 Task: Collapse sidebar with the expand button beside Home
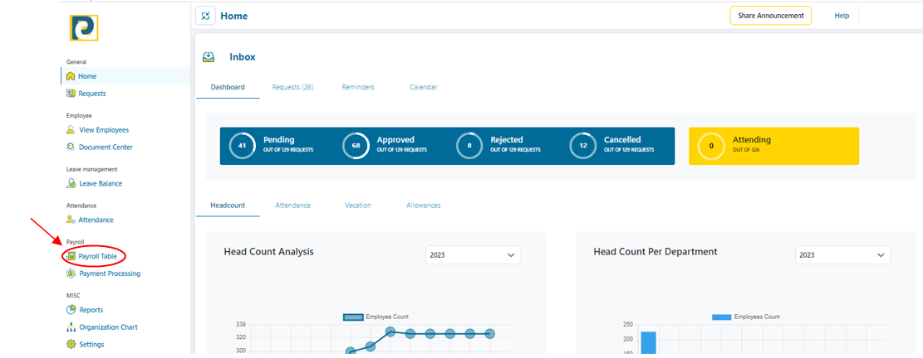point(205,16)
